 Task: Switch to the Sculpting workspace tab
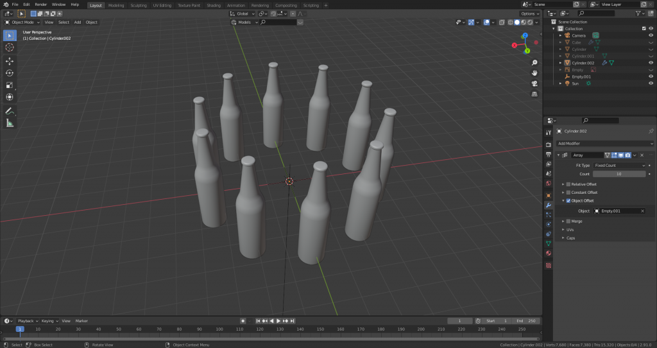tap(139, 5)
